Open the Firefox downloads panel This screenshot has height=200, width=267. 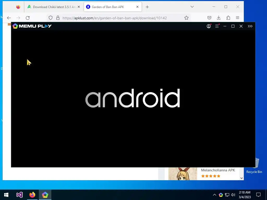(x=219, y=18)
